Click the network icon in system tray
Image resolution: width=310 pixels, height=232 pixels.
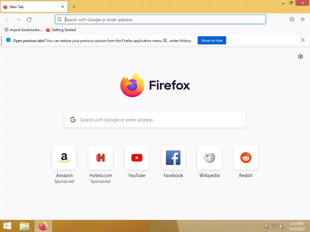pyautogui.click(x=274, y=226)
